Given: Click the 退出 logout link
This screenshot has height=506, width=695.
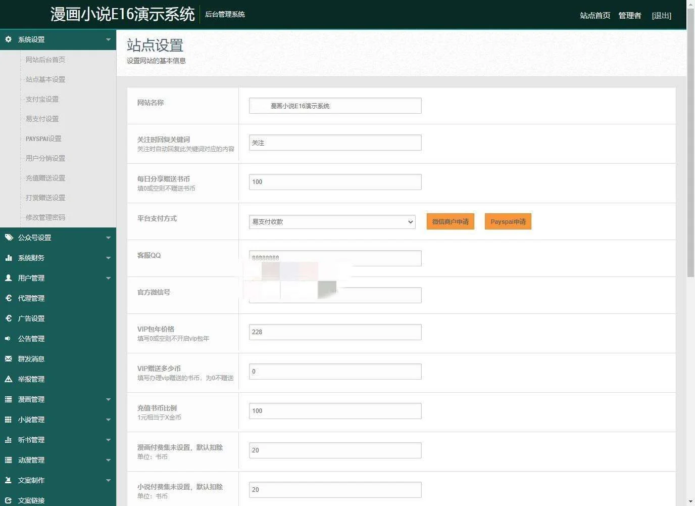Looking at the screenshot, I should tap(661, 16).
